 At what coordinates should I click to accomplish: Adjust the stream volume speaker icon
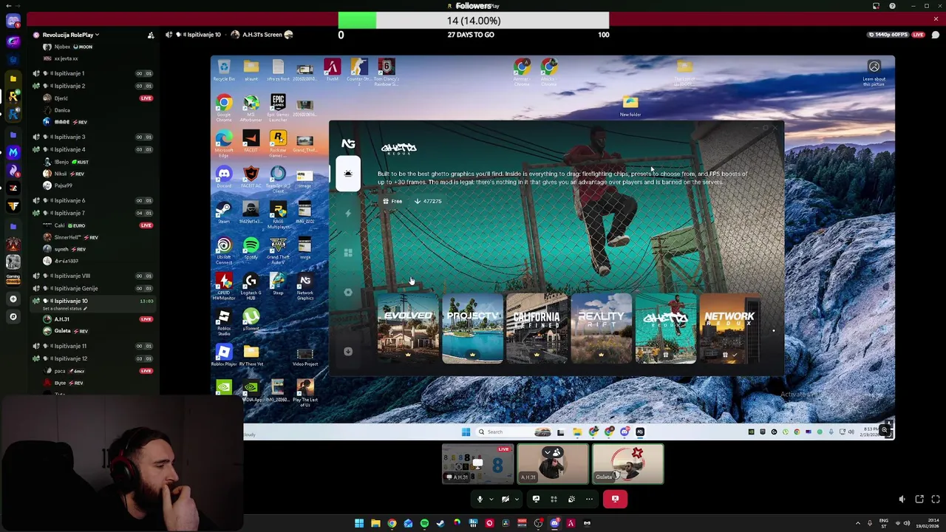902,499
